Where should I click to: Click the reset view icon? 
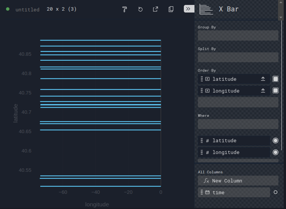pos(140,9)
